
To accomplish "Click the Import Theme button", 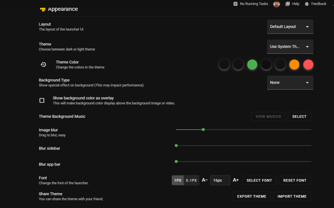I will click(x=292, y=196).
